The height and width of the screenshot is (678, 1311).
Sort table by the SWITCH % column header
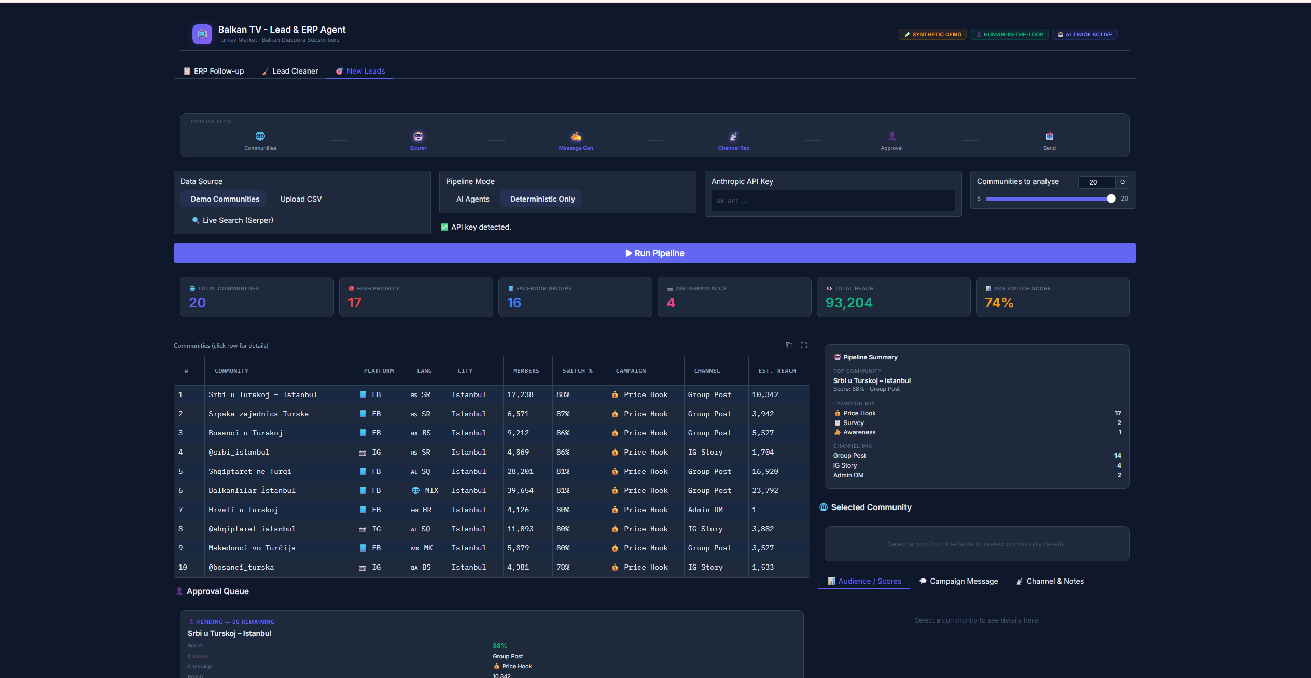point(579,371)
